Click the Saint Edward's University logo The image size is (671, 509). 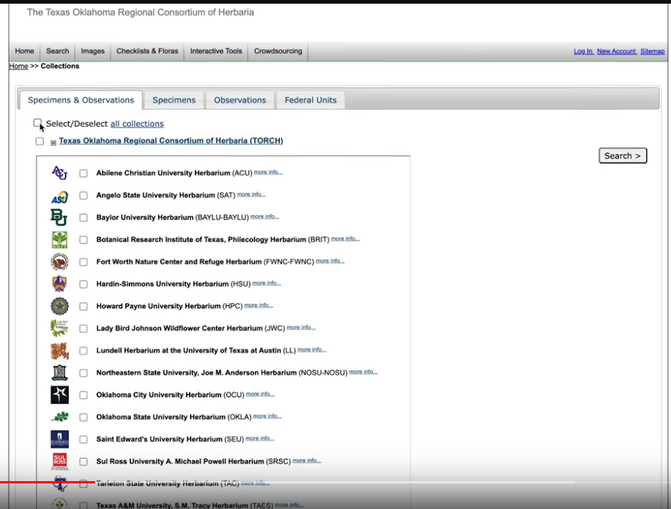pos(59,439)
